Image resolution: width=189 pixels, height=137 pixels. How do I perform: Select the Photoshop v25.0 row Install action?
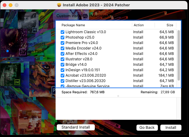(x=138, y=37)
